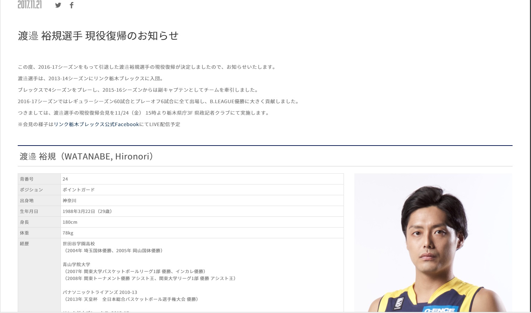The height and width of the screenshot is (313, 531).
Task: Click the 2008年 関東トーナメント優勝 line
Action: pos(150,278)
